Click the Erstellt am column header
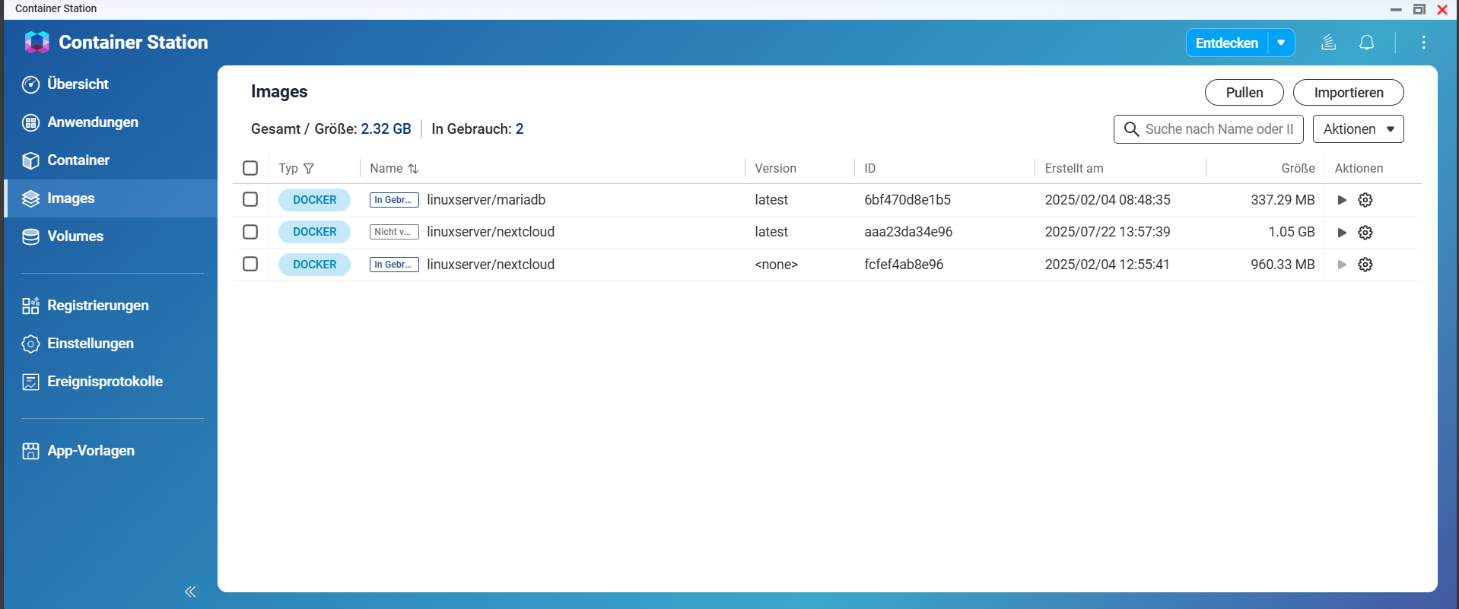This screenshot has height=609, width=1459. pyautogui.click(x=1073, y=169)
